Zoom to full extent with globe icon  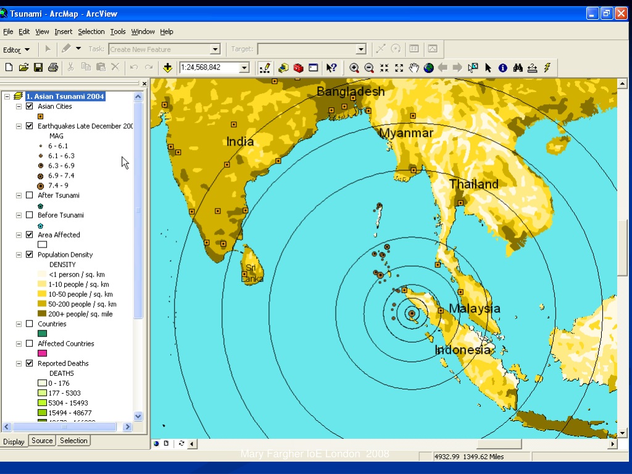tap(428, 68)
